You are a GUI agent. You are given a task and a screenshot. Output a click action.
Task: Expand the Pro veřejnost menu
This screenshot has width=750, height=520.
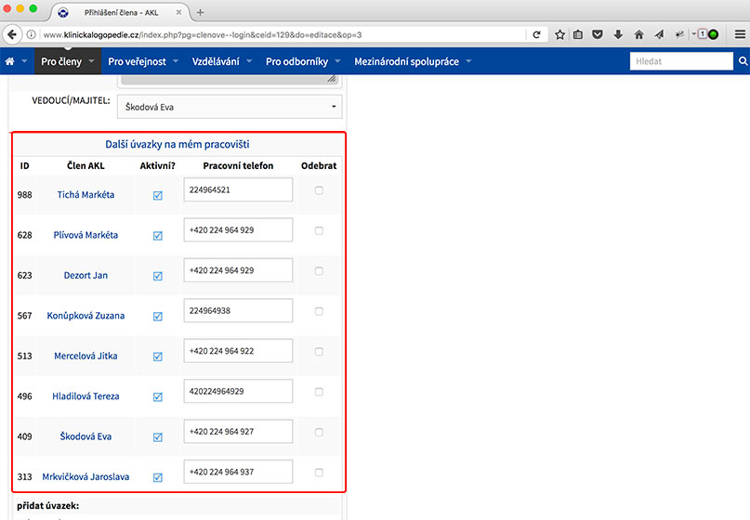pos(142,61)
